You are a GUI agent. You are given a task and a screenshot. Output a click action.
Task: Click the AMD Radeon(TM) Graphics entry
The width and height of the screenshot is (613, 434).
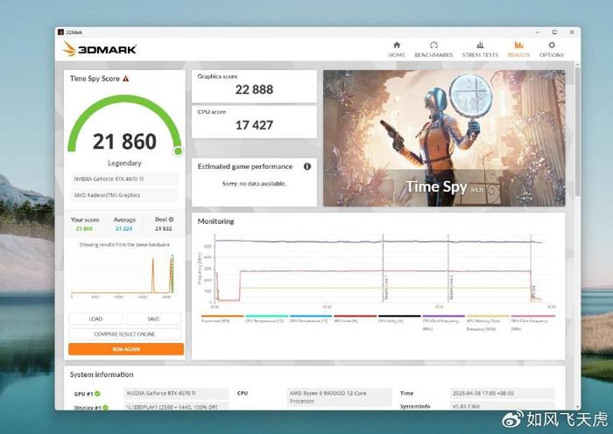click(x=124, y=195)
